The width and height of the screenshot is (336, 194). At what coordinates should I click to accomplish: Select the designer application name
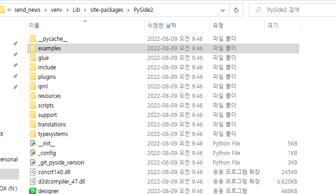(49, 191)
